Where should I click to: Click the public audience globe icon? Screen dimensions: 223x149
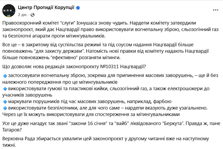pyautogui.click(x=33, y=14)
